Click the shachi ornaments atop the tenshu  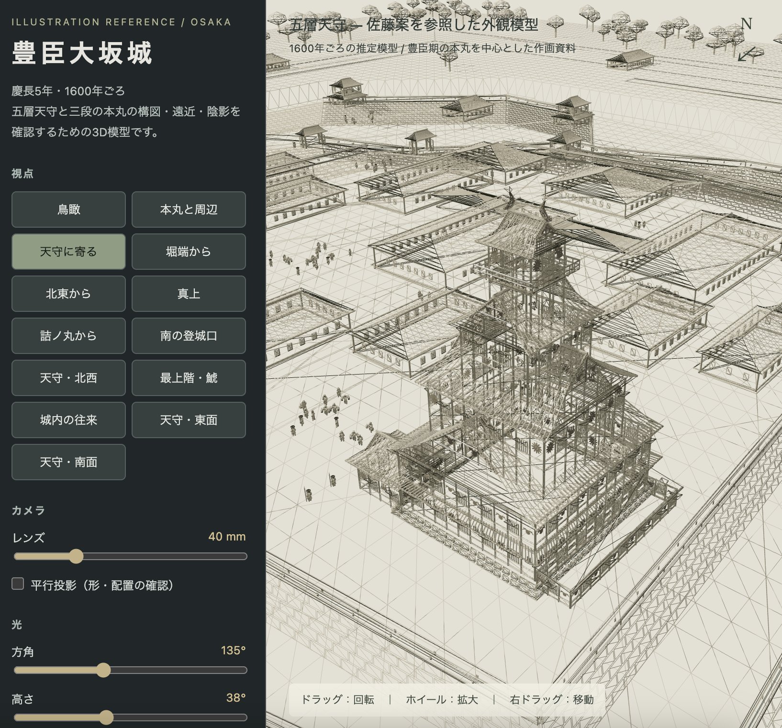(528, 205)
